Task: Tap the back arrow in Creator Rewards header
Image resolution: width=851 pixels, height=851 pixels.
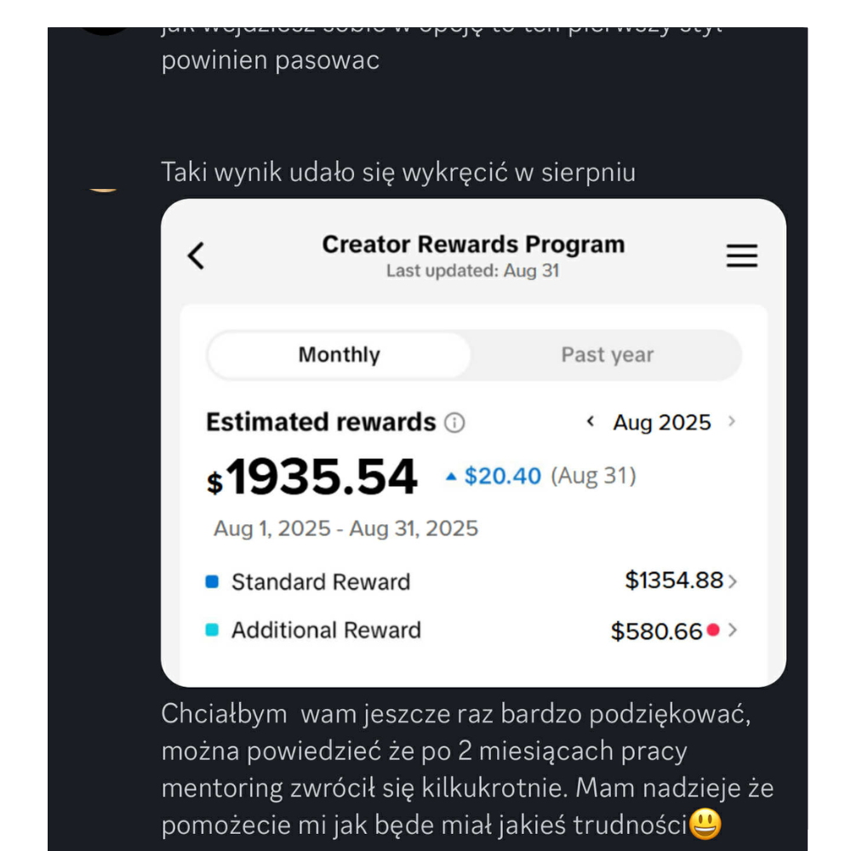Action: pyautogui.click(x=197, y=255)
